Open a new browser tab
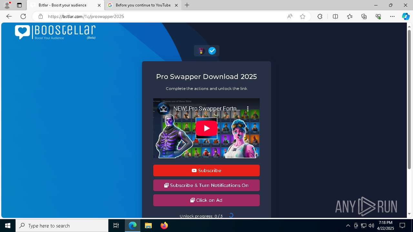413x232 pixels. coord(187,5)
